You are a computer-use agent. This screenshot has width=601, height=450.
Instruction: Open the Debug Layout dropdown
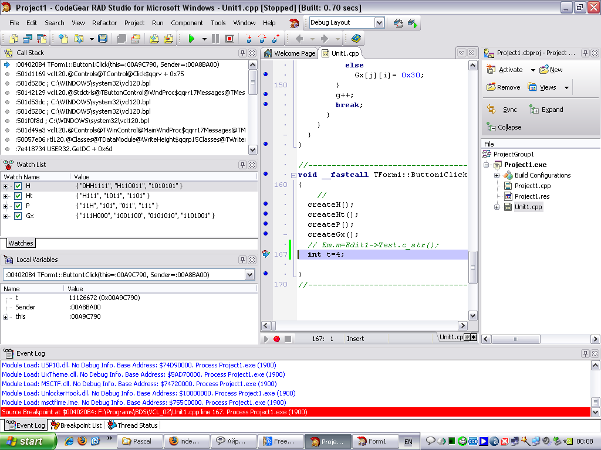379,22
